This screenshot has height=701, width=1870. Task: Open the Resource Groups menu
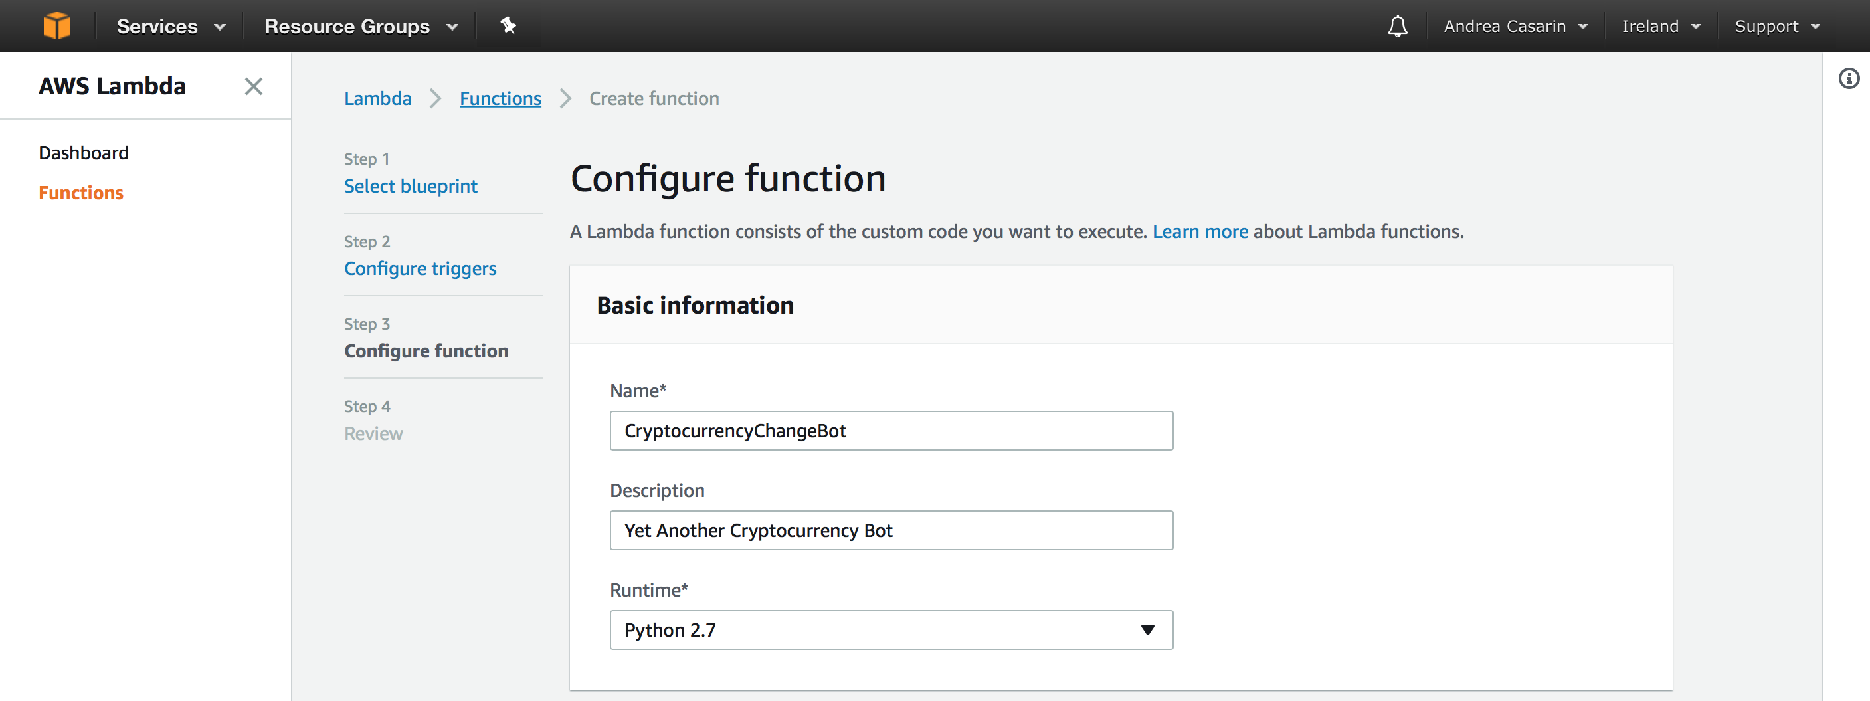pos(361,26)
